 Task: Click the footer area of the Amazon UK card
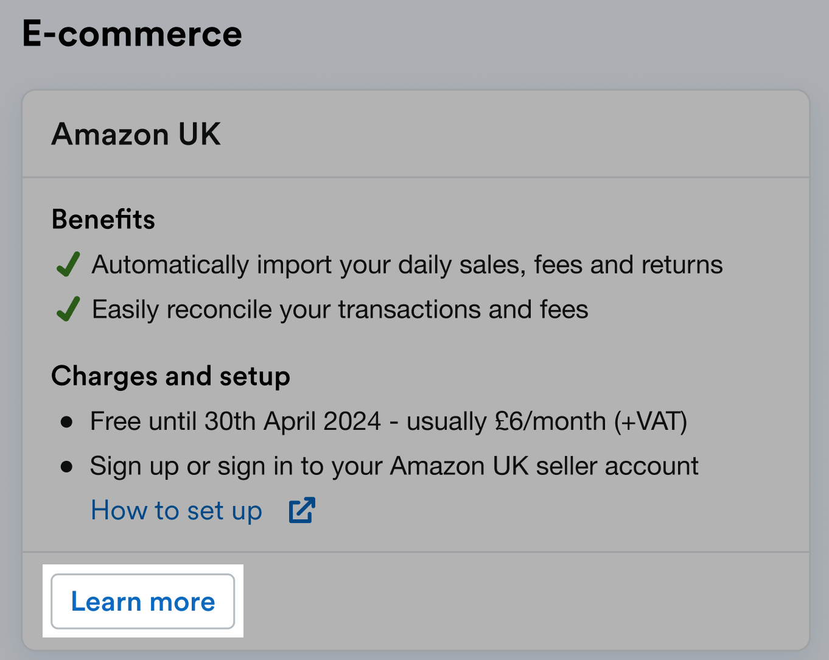(487, 600)
